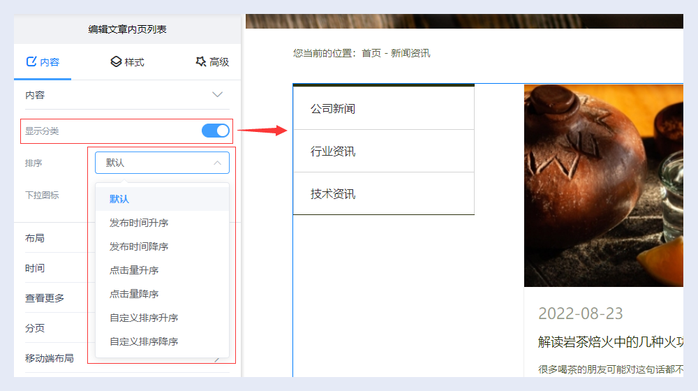This screenshot has height=391, width=698.
Task: Switch to the 样式 tab
Action: [x=127, y=62]
